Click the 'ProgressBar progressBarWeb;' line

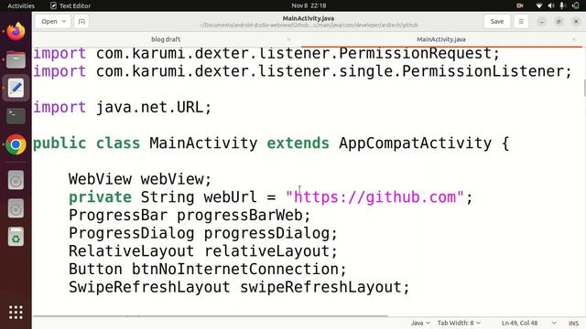(190, 216)
